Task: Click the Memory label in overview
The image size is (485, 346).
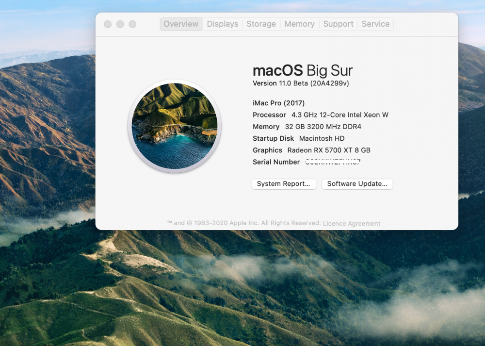Action: (x=266, y=127)
